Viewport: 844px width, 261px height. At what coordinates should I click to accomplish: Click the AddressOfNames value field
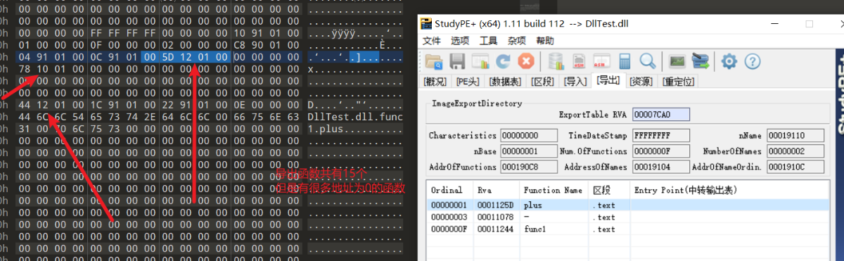(x=661, y=167)
